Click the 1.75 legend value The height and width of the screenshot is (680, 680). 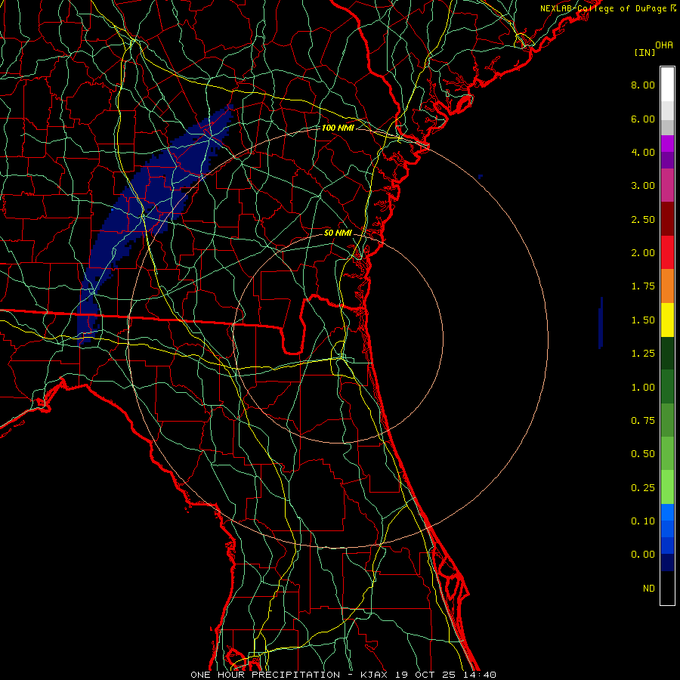[643, 286]
